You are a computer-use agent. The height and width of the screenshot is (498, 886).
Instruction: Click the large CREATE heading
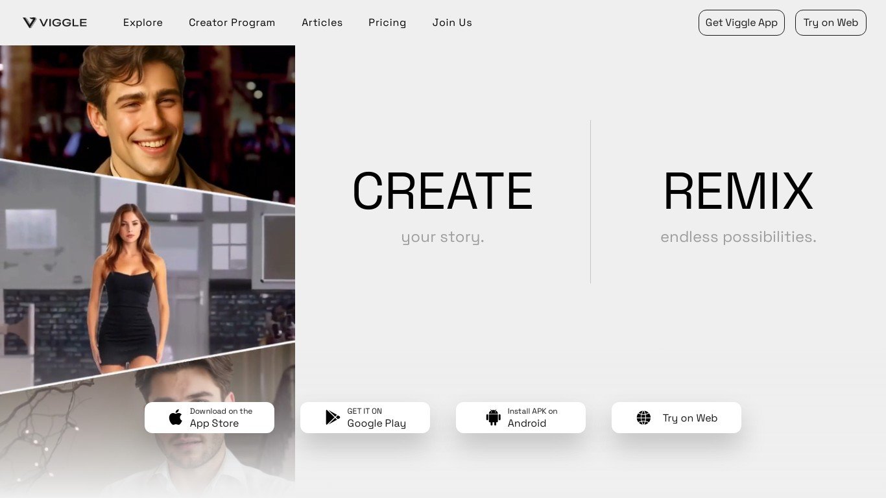click(x=442, y=191)
